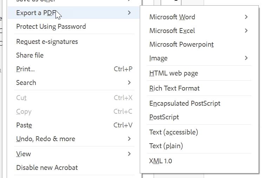Export to Microsoft Excel
Screen dimensions: 262x178
[x=199, y=31]
